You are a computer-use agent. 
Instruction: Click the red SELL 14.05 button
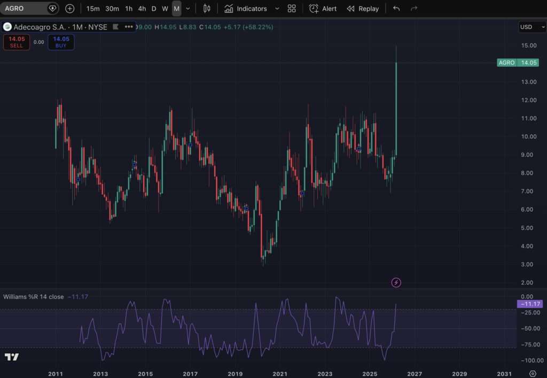point(17,42)
